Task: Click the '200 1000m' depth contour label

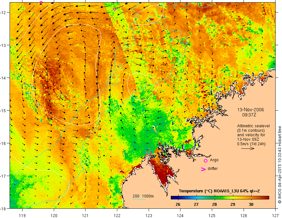Action: click(x=143, y=196)
